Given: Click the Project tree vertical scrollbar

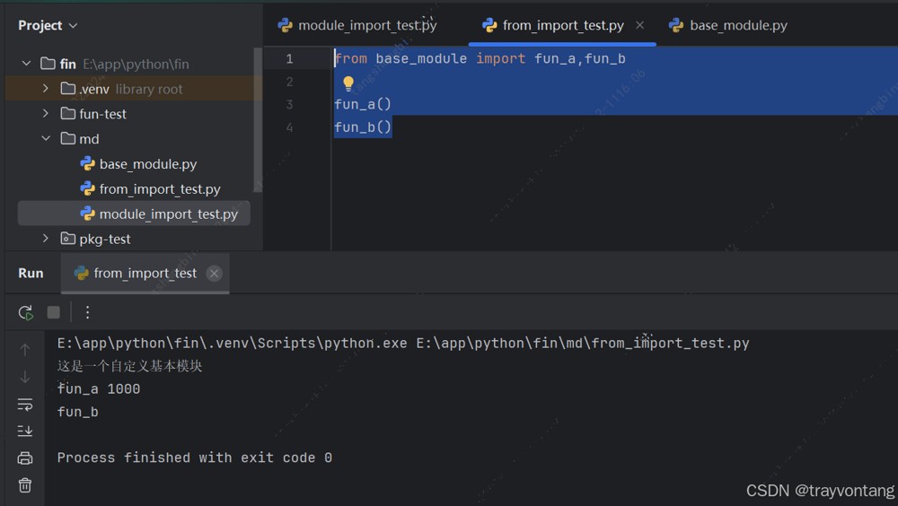Looking at the screenshot, I should [x=258, y=120].
